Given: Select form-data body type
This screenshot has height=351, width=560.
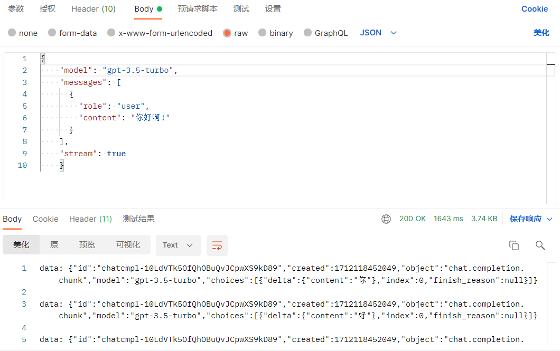Looking at the screenshot, I should click(x=72, y=33).
